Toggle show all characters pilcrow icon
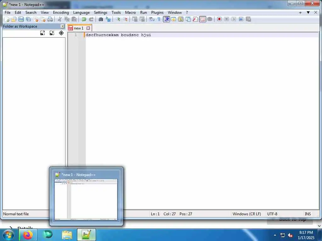Image resolution: width=322 pixels, height=241 pixels. tap(159, 19)
